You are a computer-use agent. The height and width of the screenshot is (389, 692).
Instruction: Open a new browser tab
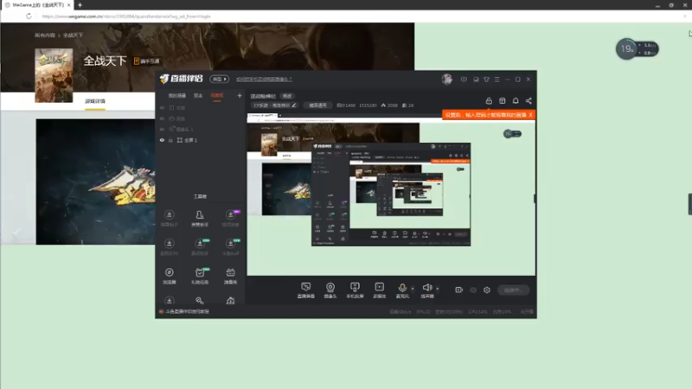(x=80, y=5)
